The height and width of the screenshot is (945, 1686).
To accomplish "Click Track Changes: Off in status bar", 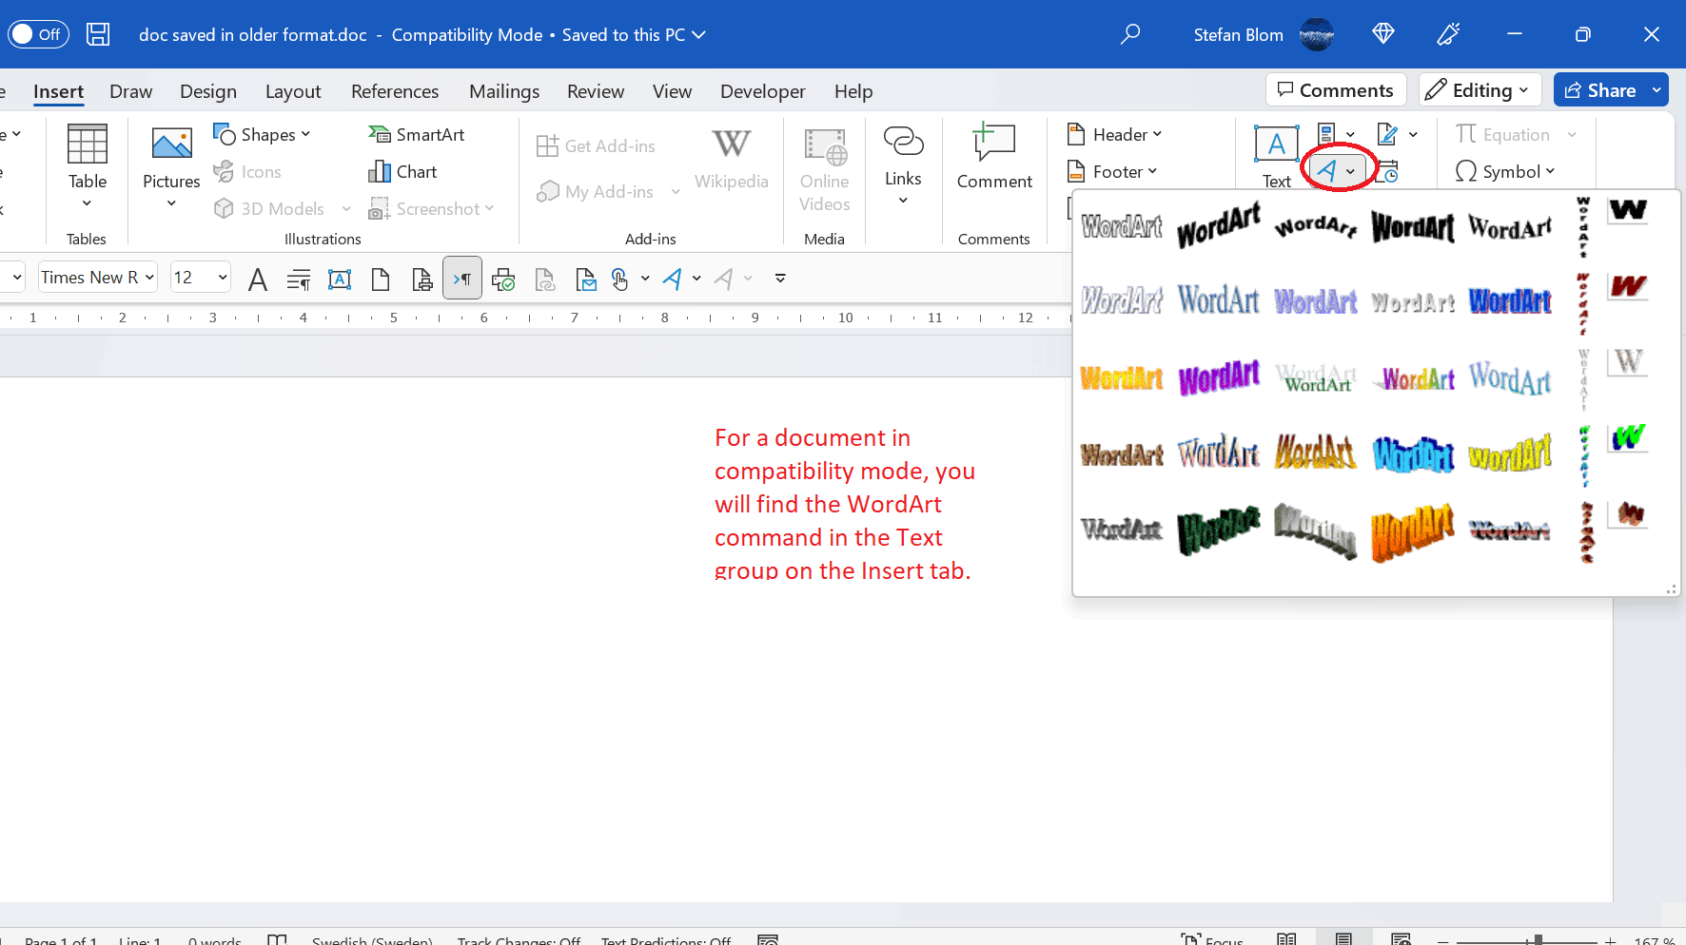I will (520, 940).
